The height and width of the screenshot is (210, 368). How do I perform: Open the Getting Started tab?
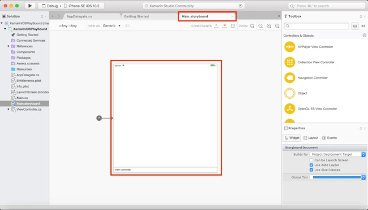136,16
